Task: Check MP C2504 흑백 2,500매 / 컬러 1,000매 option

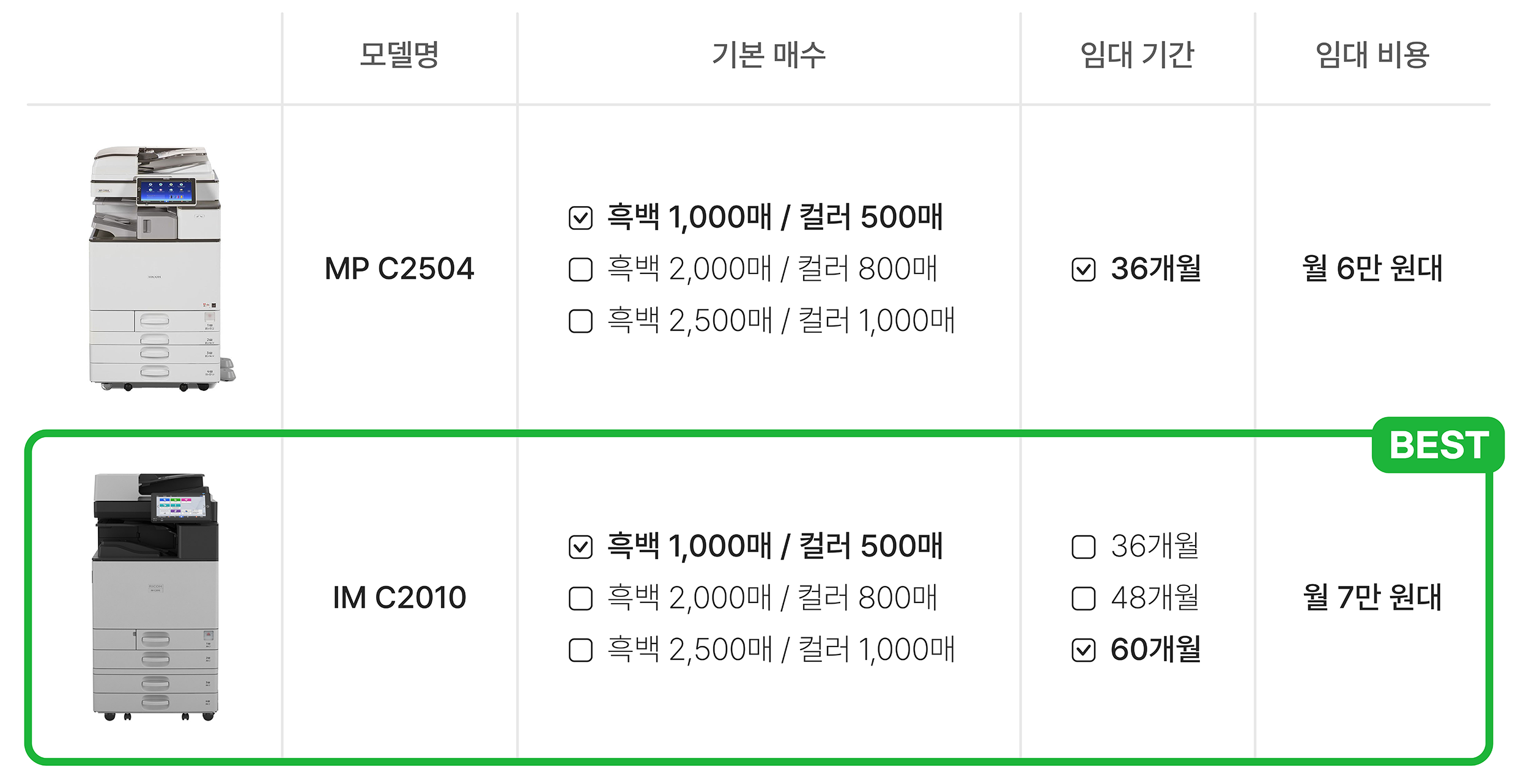Action: 580,321
